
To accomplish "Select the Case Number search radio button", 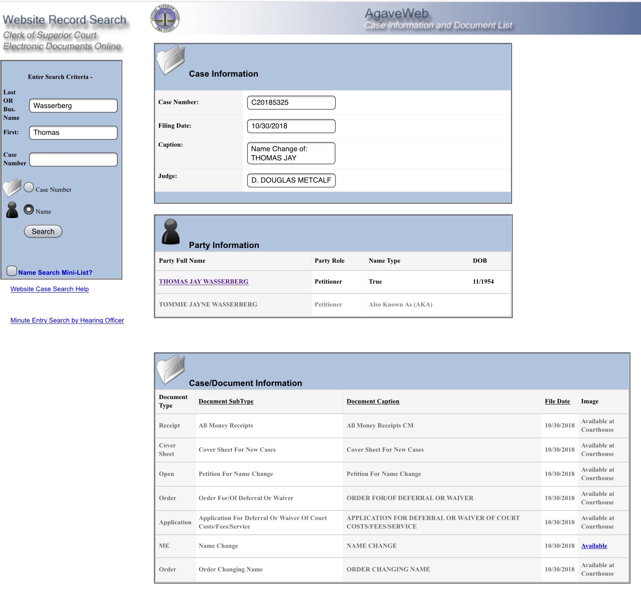I will (29, 187).
